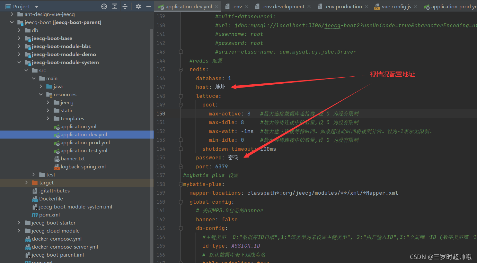
Task: Expand the jeecg-boot-module-demo arrow
Action: point(19,54)
